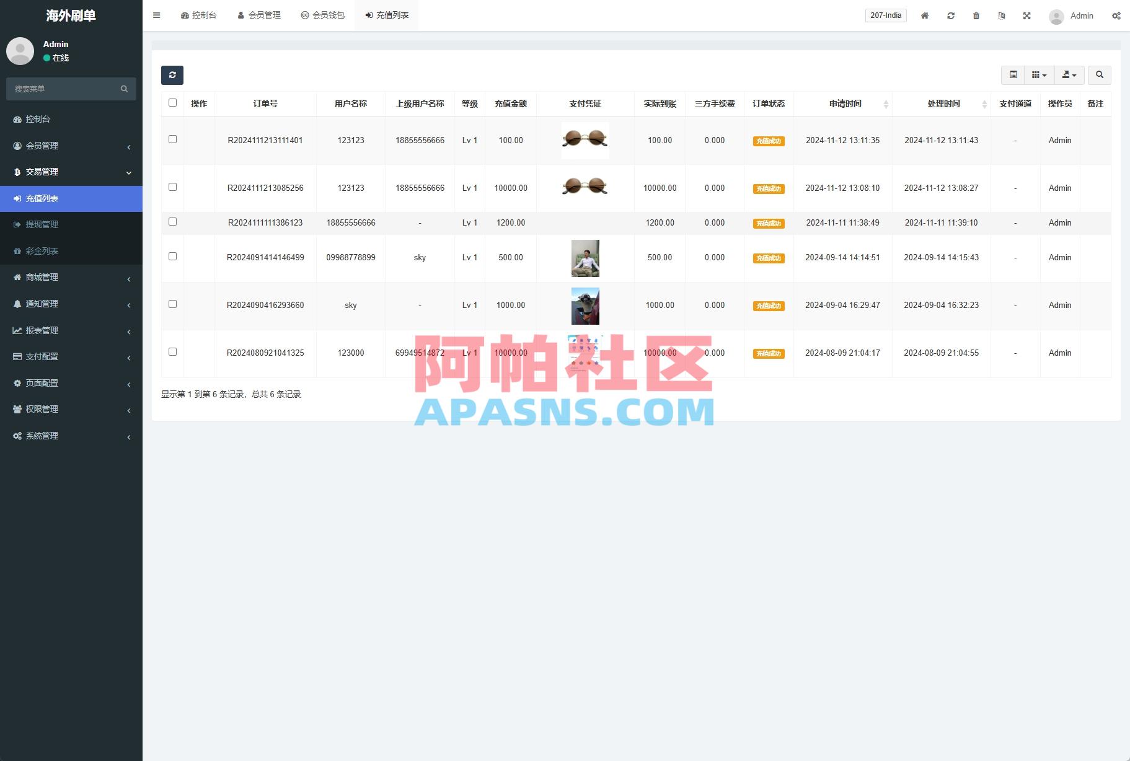
Task: Click the 充值成功 status badge on first row
Action: click(769, 141)
